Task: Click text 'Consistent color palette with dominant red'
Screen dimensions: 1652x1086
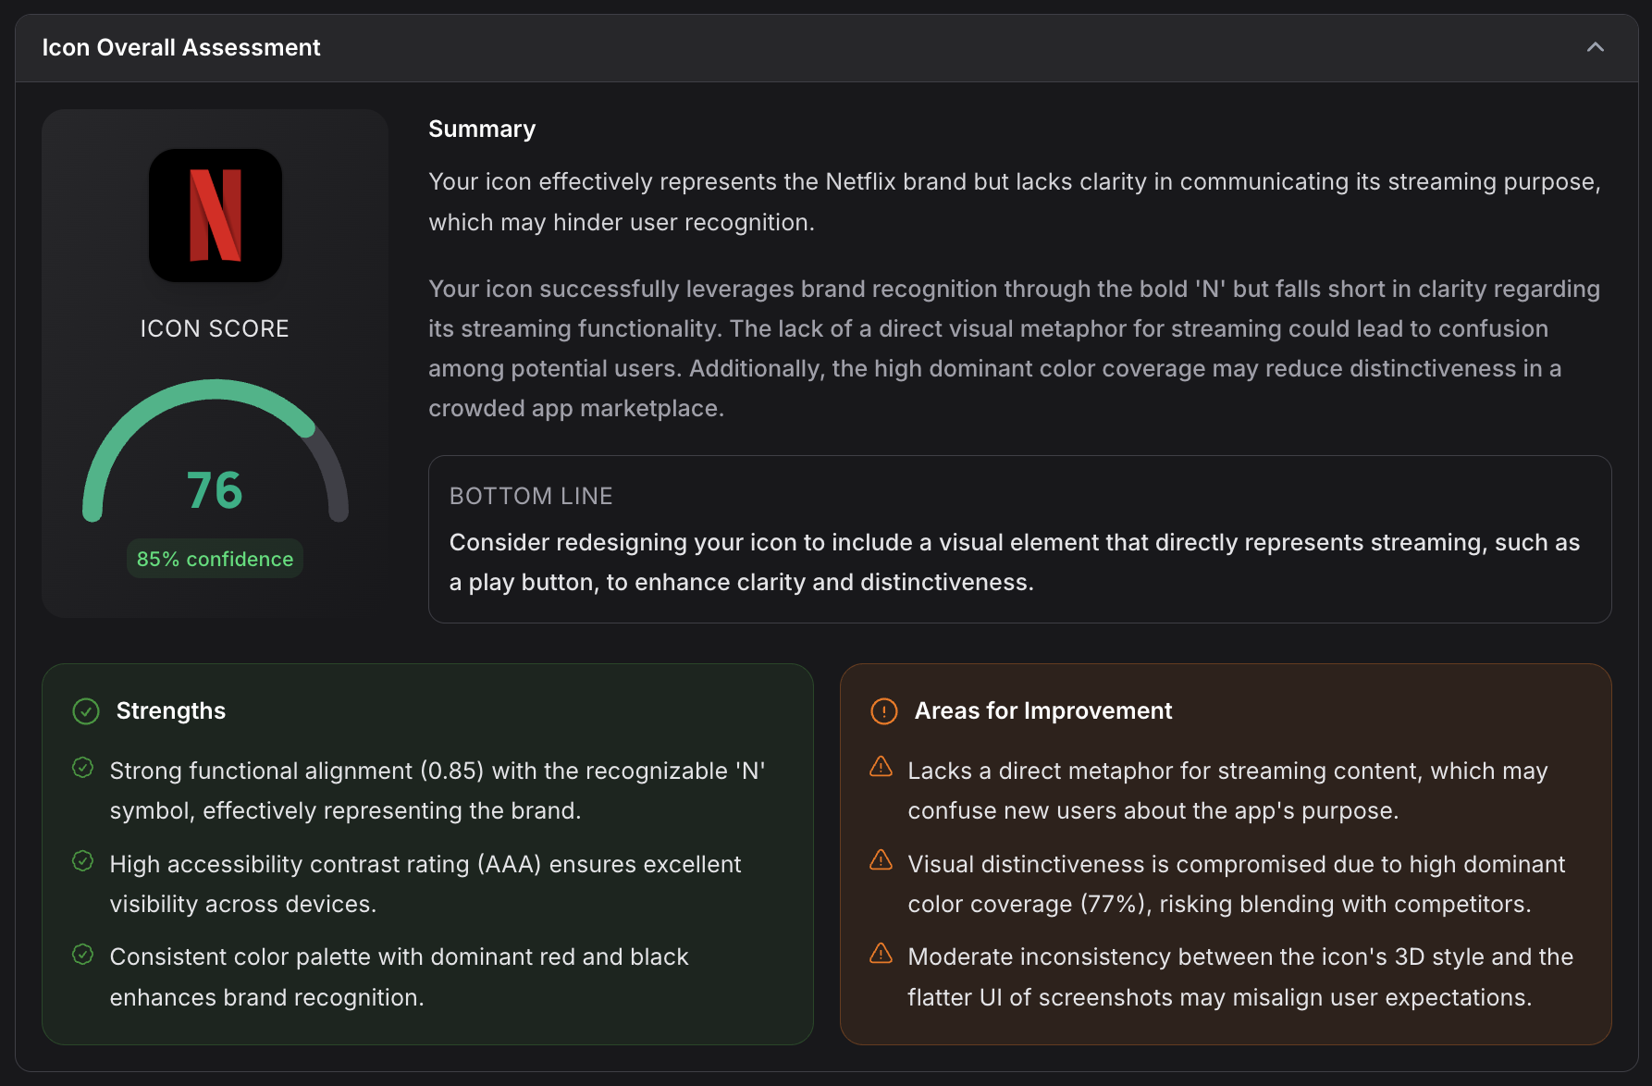Action: click(x=343, y=956)
